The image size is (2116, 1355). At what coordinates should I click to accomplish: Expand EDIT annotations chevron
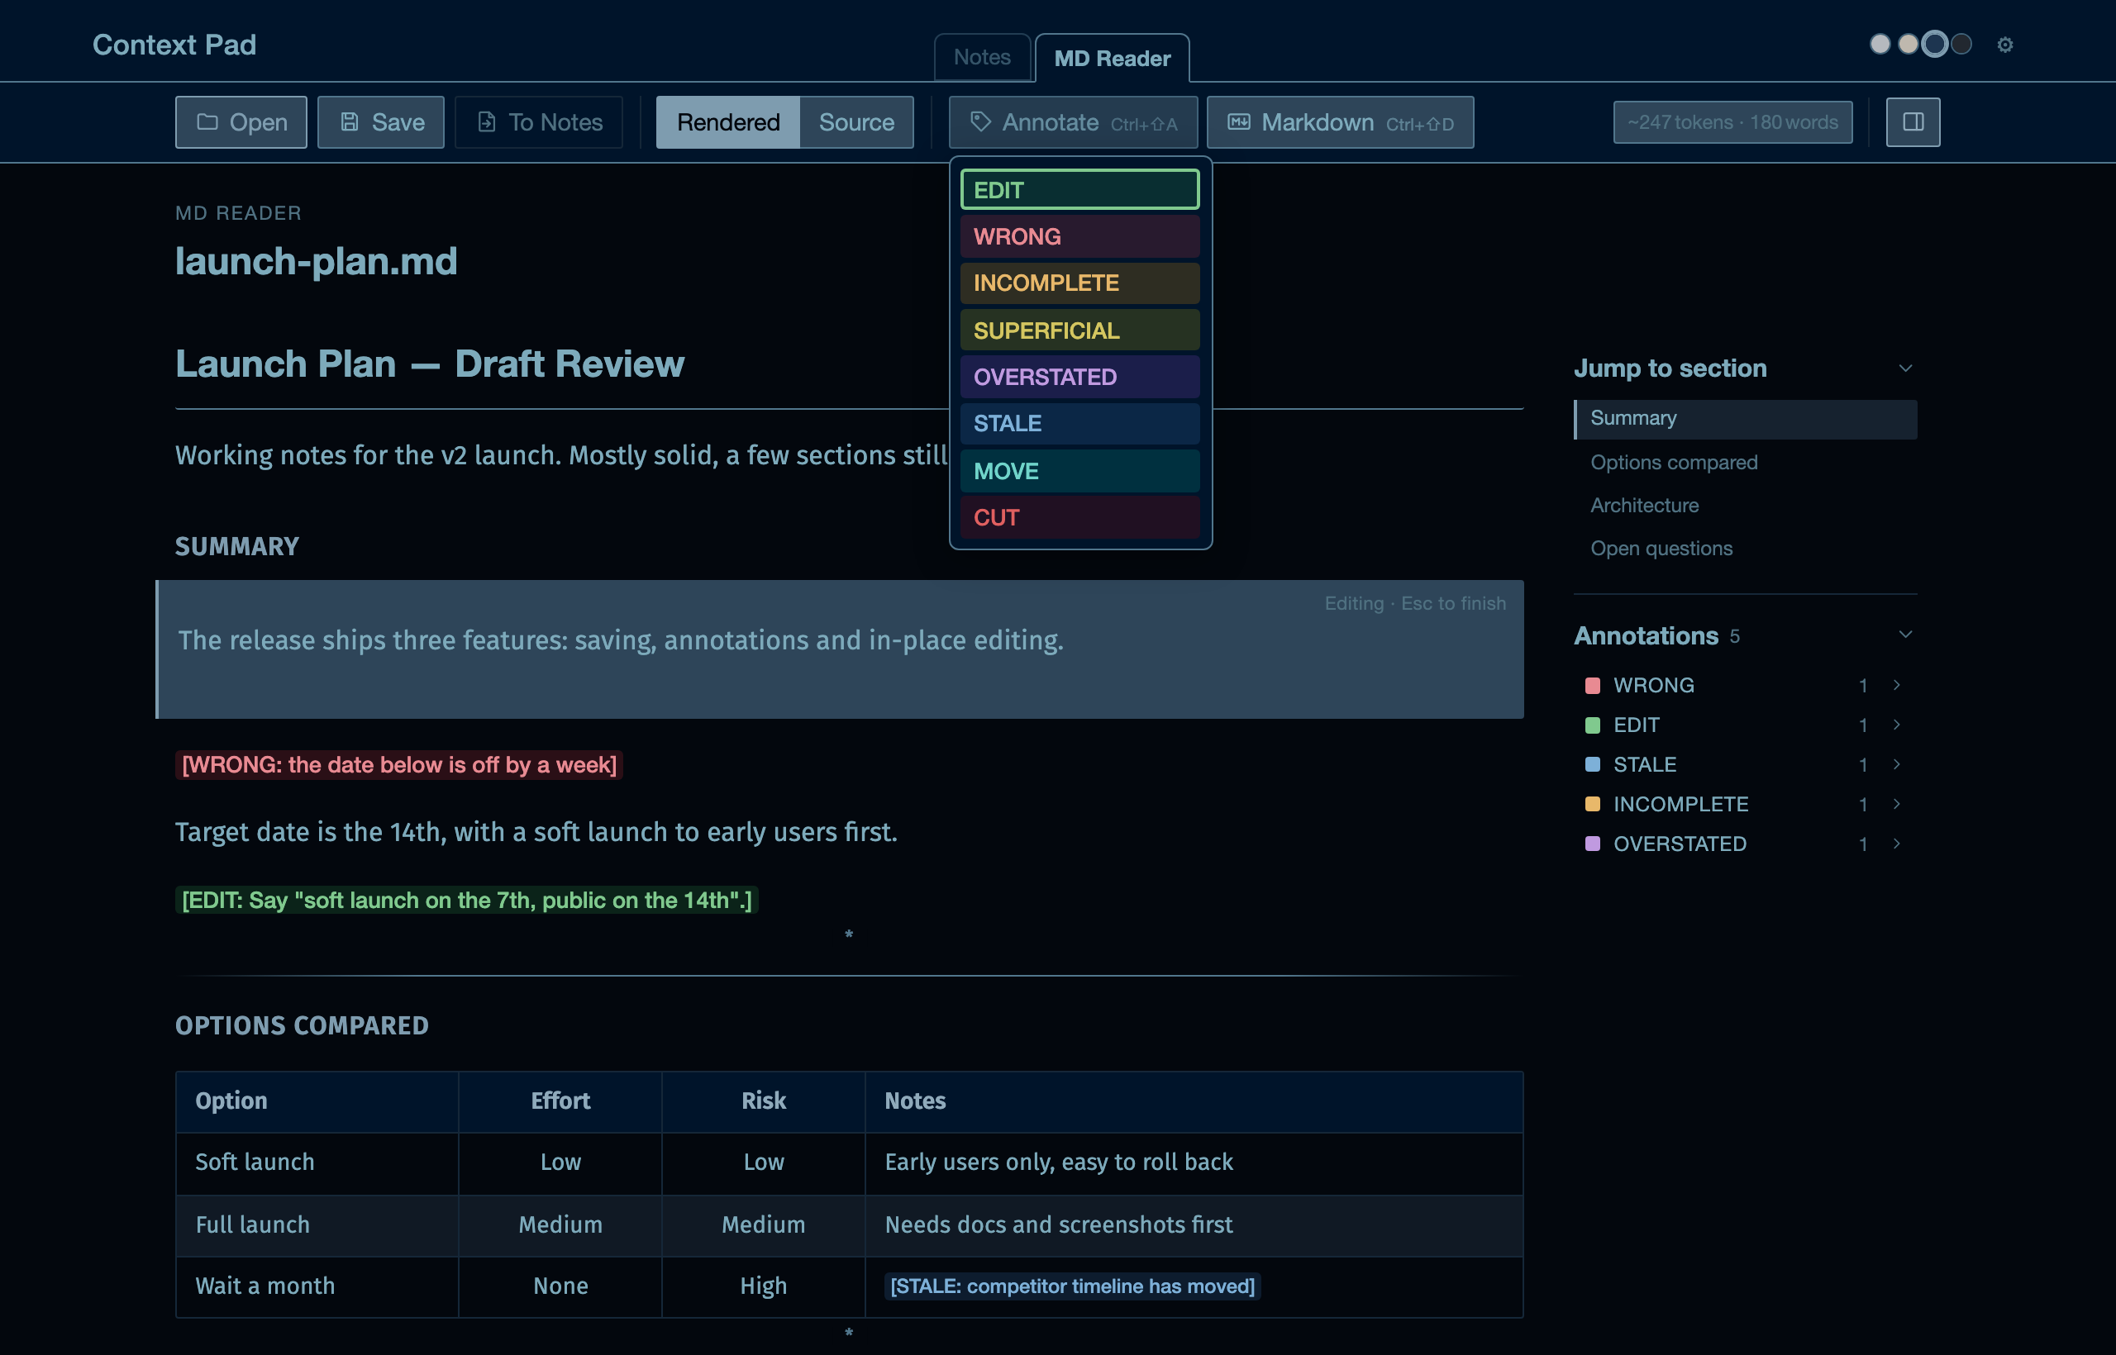click(1896, 725)
